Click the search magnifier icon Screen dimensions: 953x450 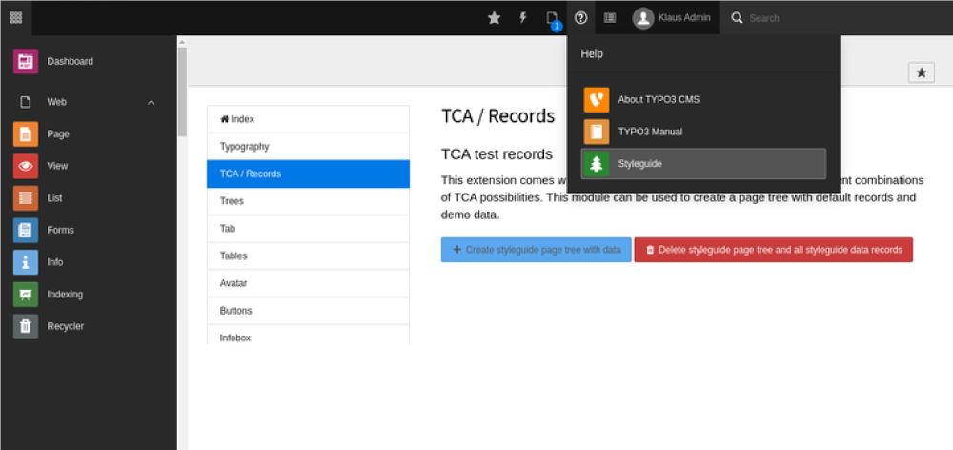(737, 17)
